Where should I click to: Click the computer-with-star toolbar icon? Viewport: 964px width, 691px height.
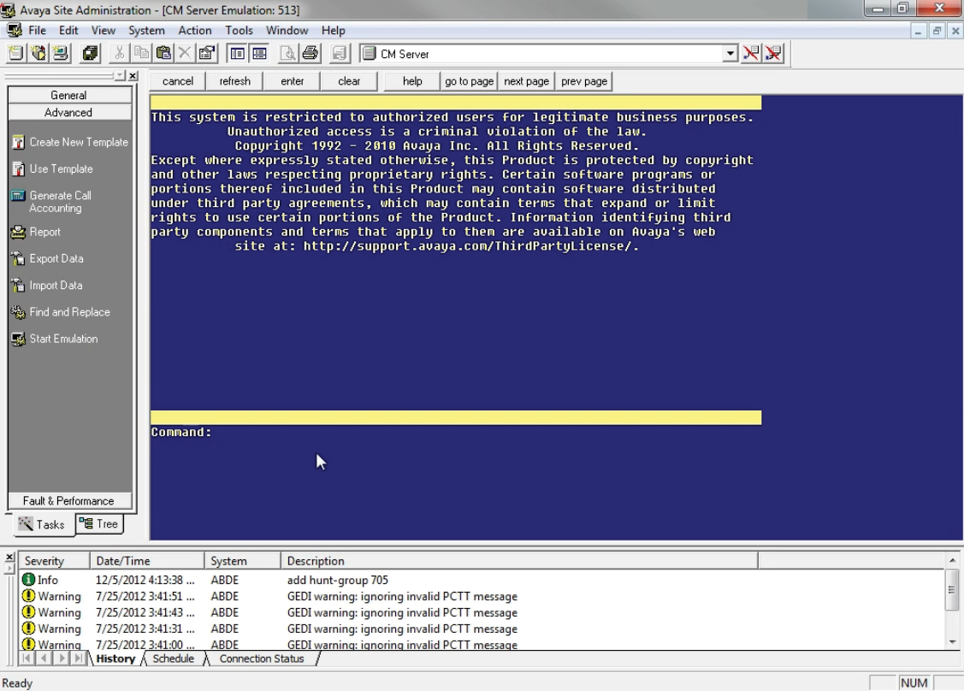60,54
